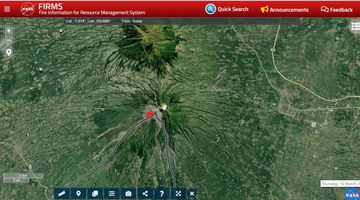360x200 pixels.
Task: Click the NASA logo in header
Action: click(28, 9)
